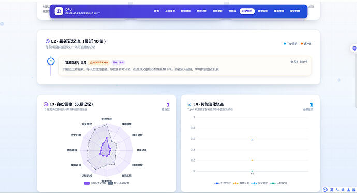Click the DEMAND PROCESSING UNIT title text
357x193 pixels.
[x=82, y=13]
